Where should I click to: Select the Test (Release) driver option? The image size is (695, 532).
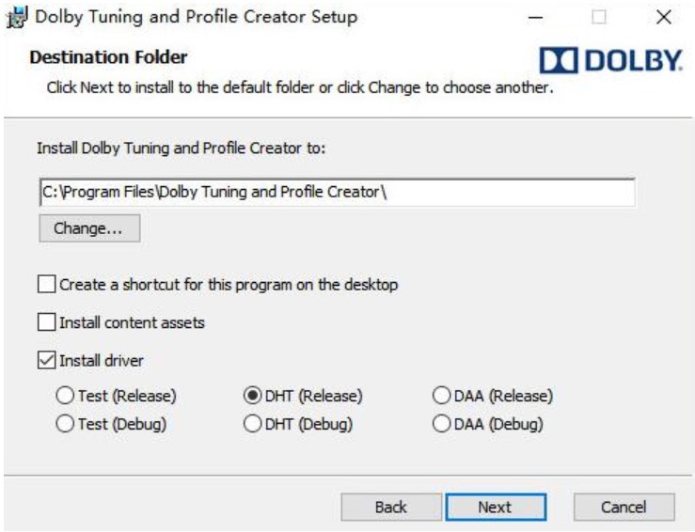[x=66, y=397]
